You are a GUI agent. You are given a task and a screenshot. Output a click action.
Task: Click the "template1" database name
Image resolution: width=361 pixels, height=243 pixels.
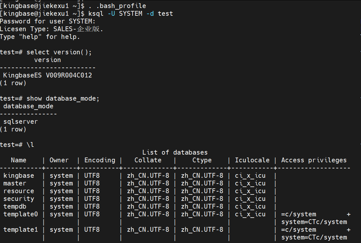21,230
